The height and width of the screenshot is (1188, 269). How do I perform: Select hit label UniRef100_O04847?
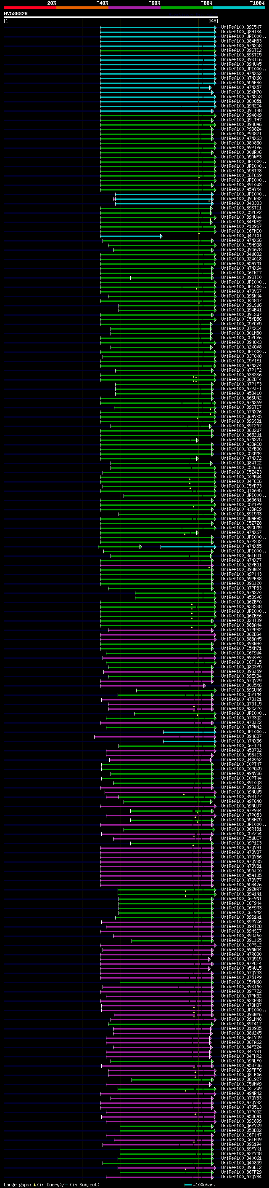pyautogui.click(x=241, y=301)
